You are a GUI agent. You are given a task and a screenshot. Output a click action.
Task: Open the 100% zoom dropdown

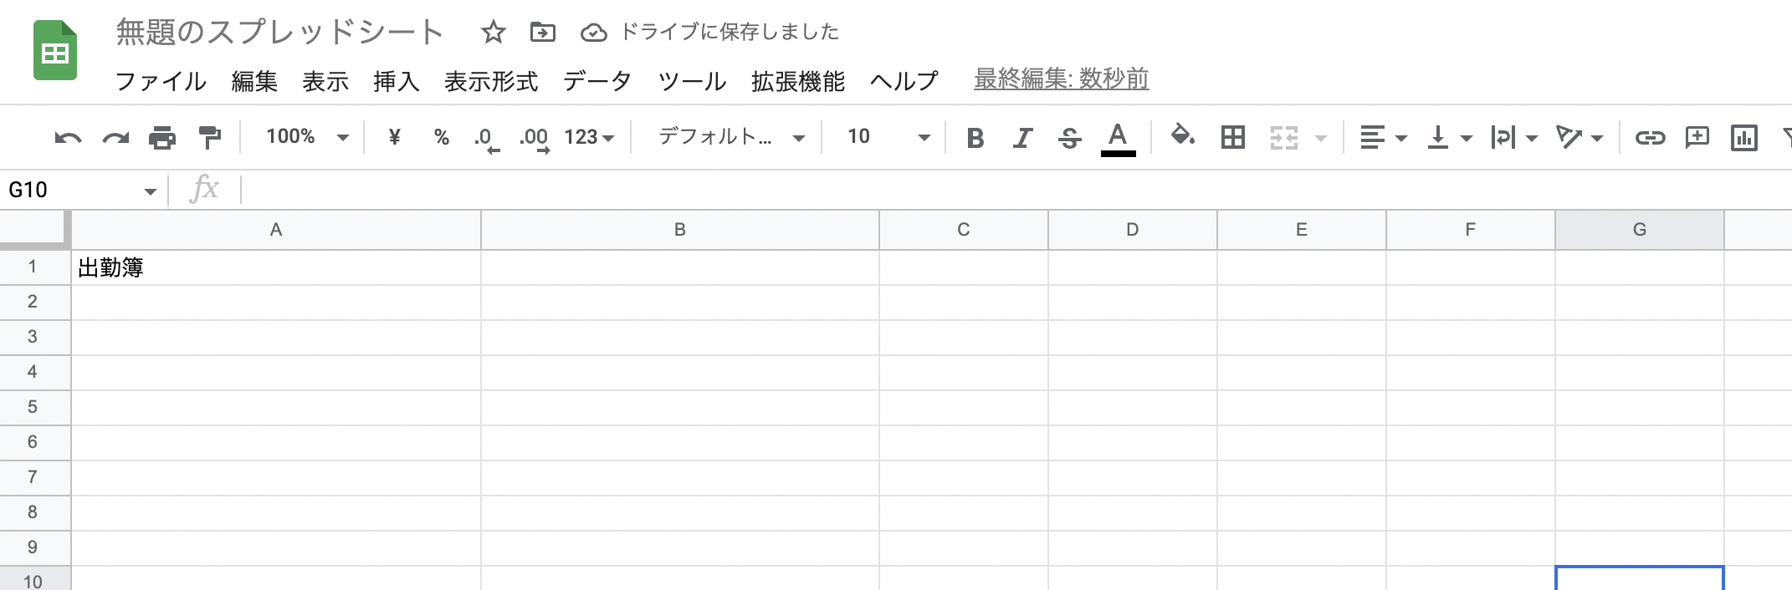click(x=306, y=137)
